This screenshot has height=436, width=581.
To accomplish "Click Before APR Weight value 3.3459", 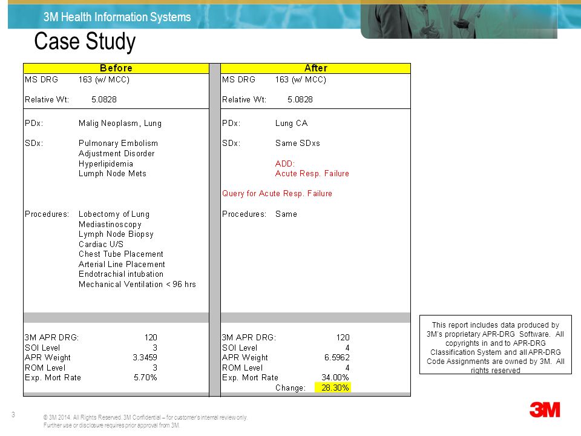I will [x=145, y=358].
